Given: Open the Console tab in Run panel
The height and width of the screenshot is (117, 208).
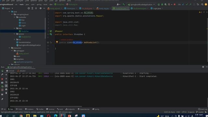Looking at the screenshot, I should (x=10, y=71).
